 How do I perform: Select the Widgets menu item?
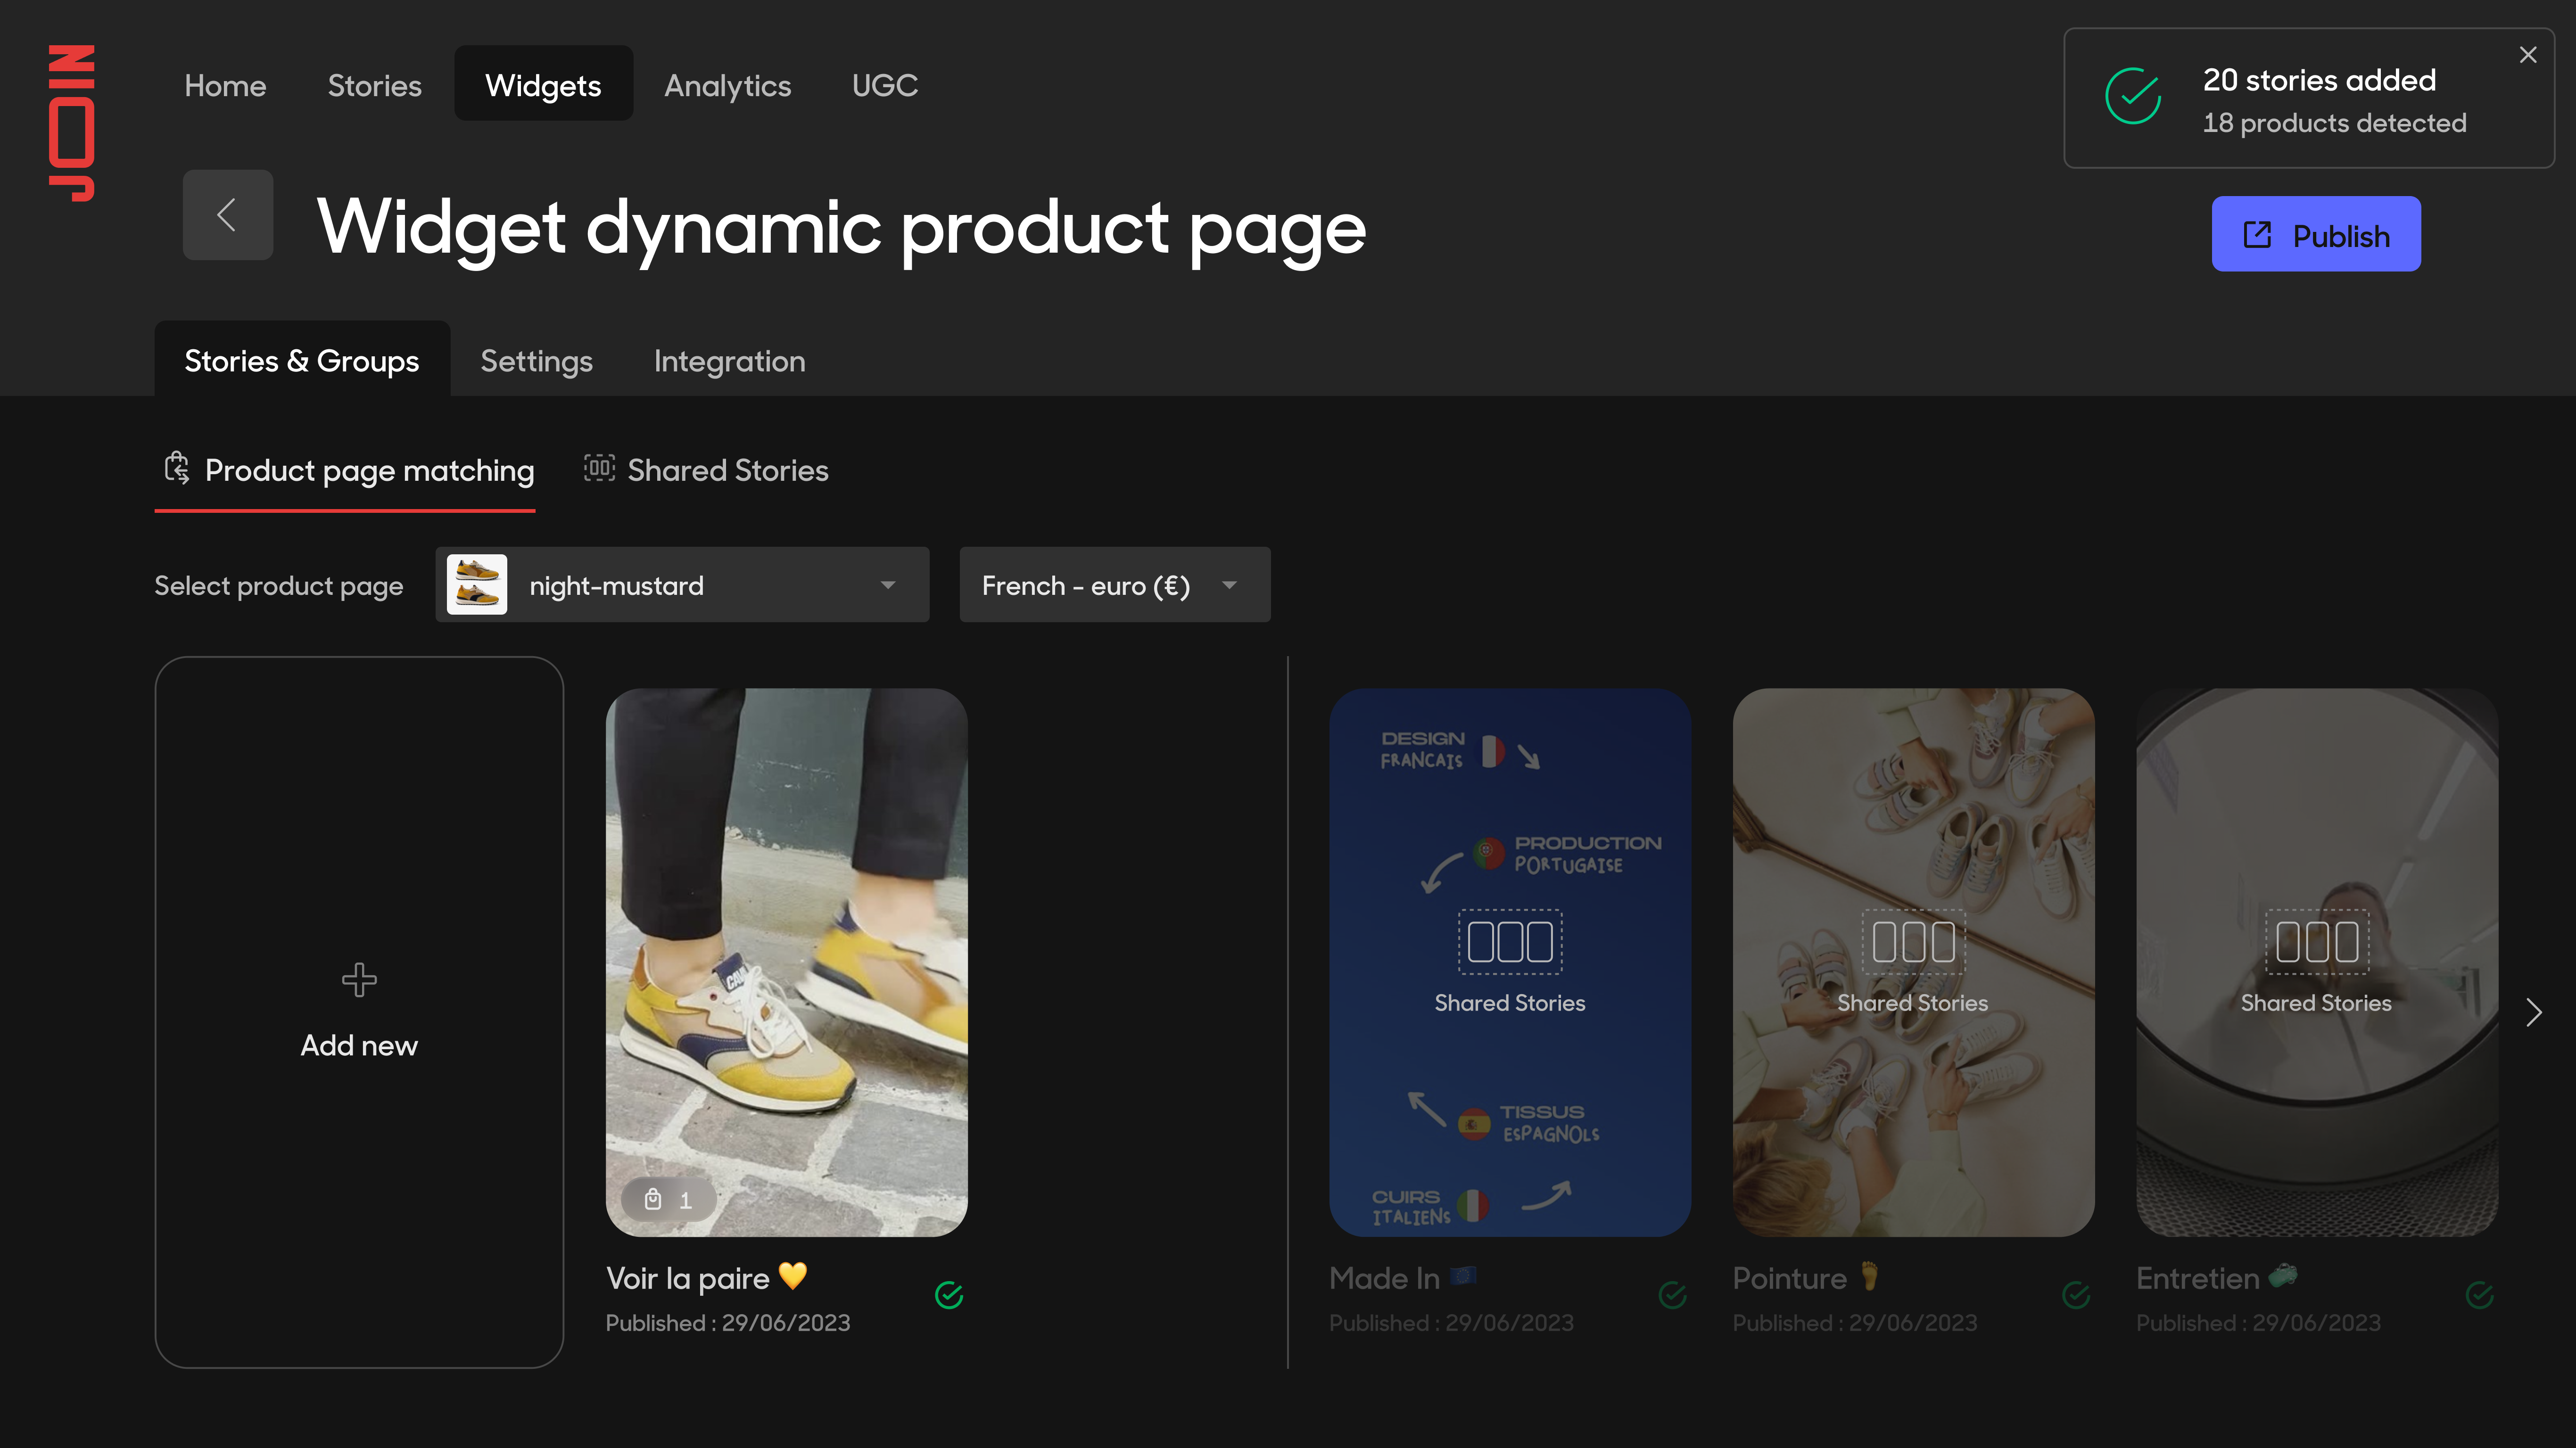[543, 84]
